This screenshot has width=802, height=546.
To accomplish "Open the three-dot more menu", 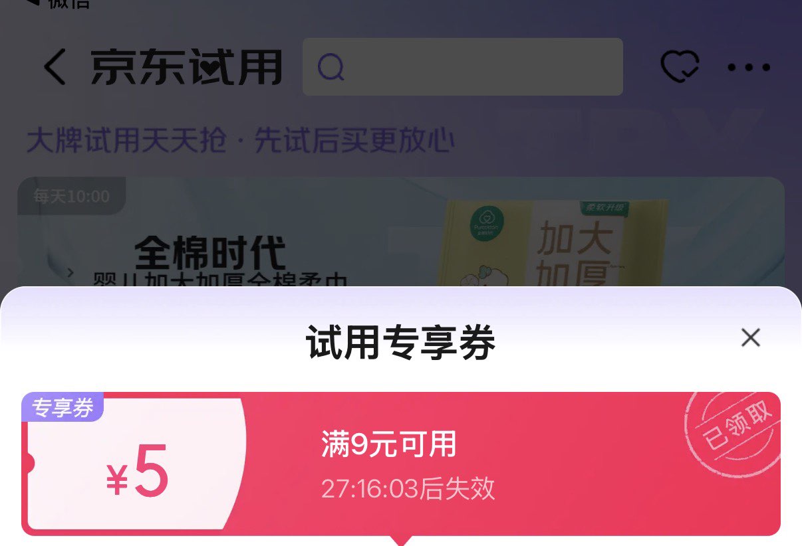I will [749, 67].
